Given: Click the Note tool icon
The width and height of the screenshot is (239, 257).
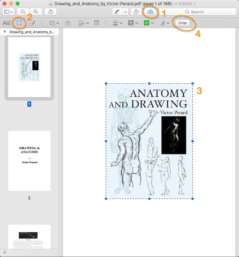Looking at the screenshot, I should [x=97, y=23].
